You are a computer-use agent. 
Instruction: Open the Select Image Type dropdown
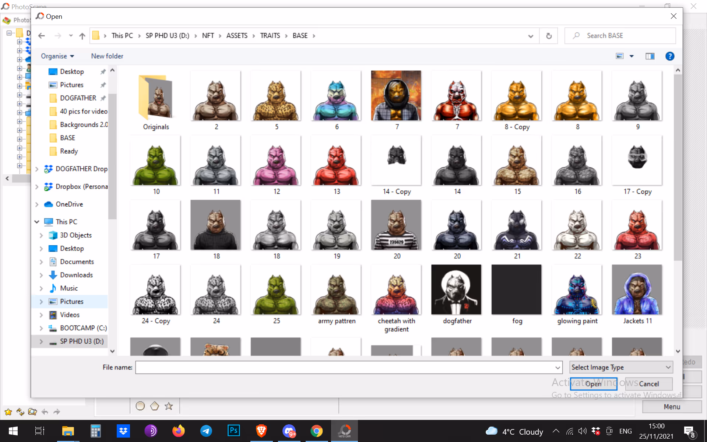[x=621, y=367]
